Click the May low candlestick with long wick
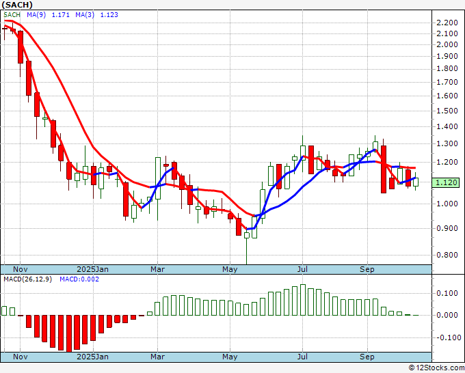465x373 pixels. coord(246,246)
